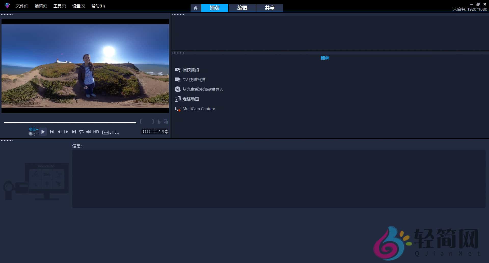Open DV 快速扫描 (DV Quick Scan)

click(x=178, y=80)
